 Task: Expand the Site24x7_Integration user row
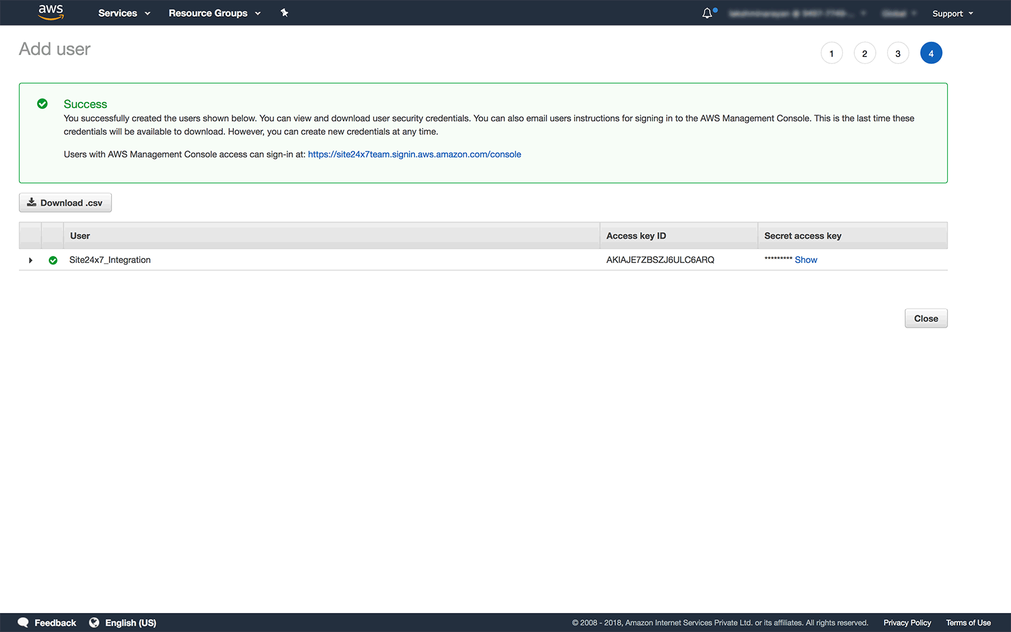click(30, 260)
